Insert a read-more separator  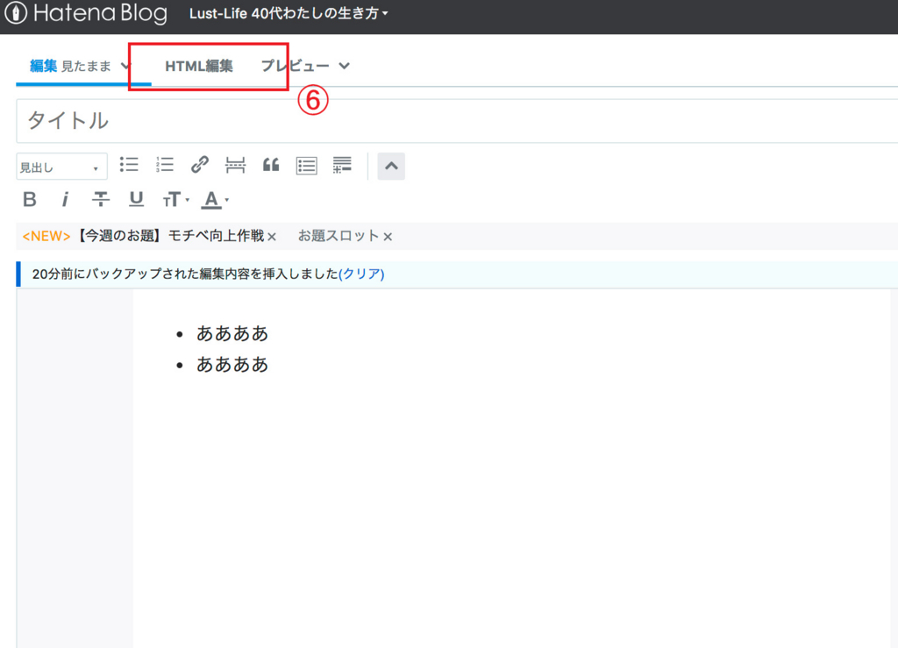[235, 165]
